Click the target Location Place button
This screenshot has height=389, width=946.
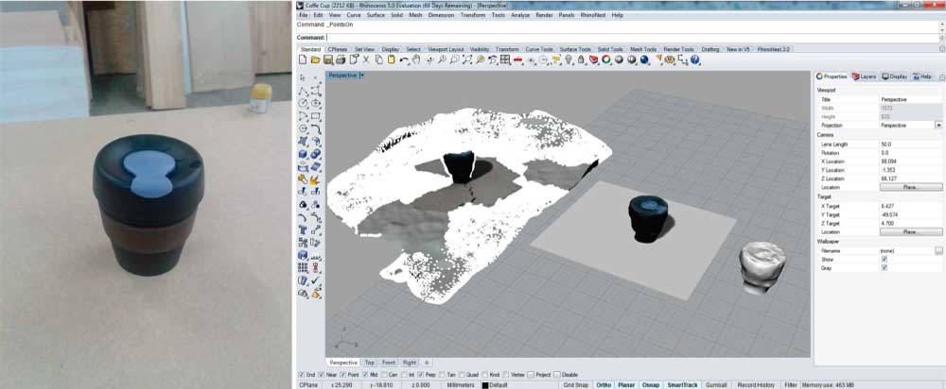pyautogui.click(x=911, y=232)
